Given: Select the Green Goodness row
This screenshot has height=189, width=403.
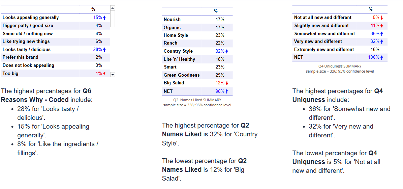Looking at the screenshot, I should pos(197,75).
